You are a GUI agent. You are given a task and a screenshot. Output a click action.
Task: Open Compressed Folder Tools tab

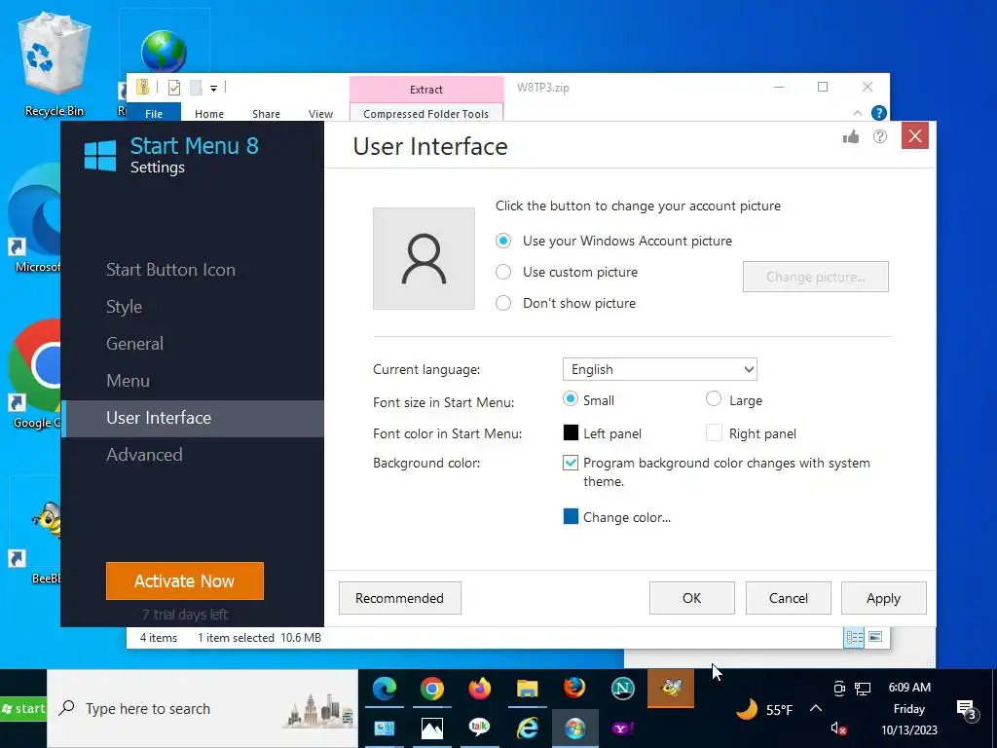pos(426,114)
